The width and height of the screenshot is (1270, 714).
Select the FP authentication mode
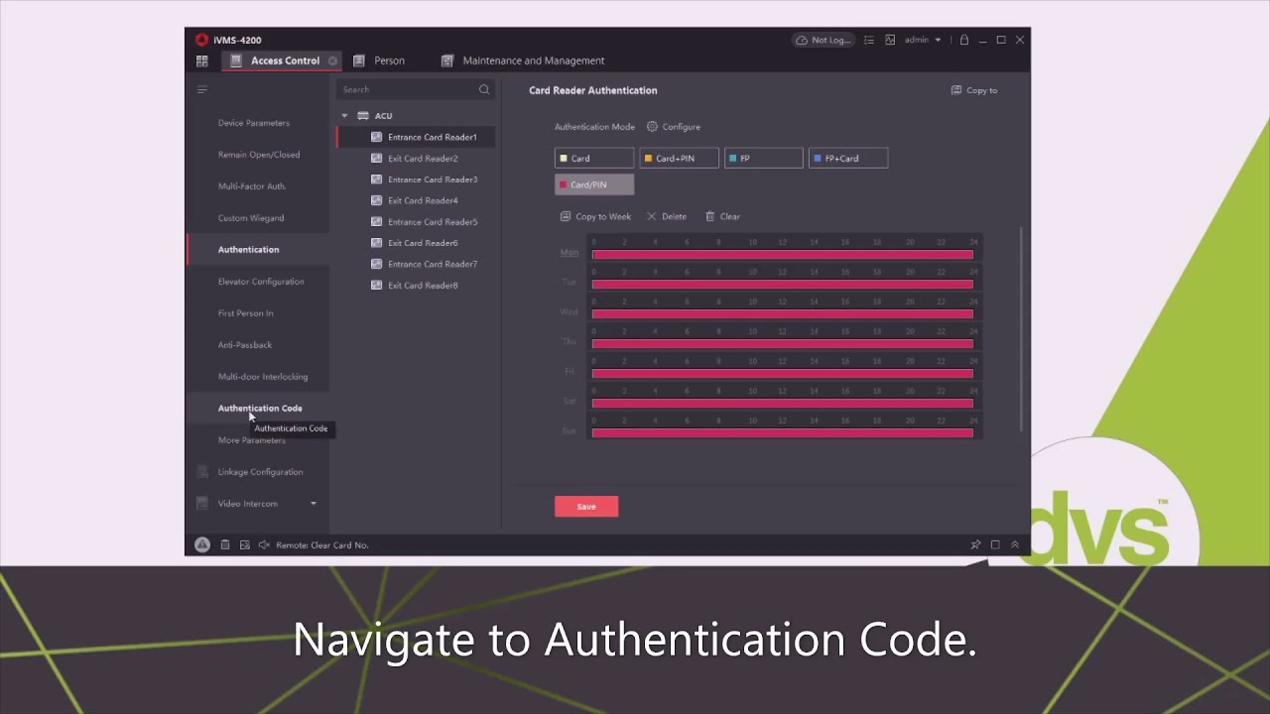click(764, 159)
